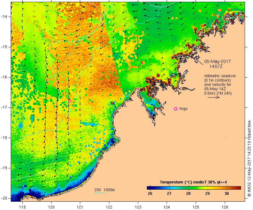Screen dimensions: 253x210
Task: Click the IMOS copyright timestamp text
Action: coord(249,159)
